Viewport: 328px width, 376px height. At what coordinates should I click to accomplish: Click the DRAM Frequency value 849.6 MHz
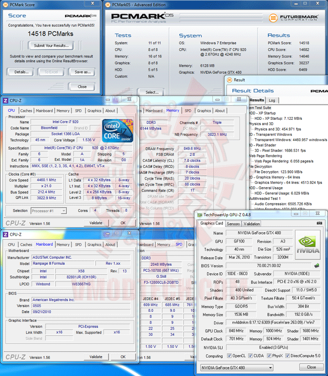(x=192, y=148)
